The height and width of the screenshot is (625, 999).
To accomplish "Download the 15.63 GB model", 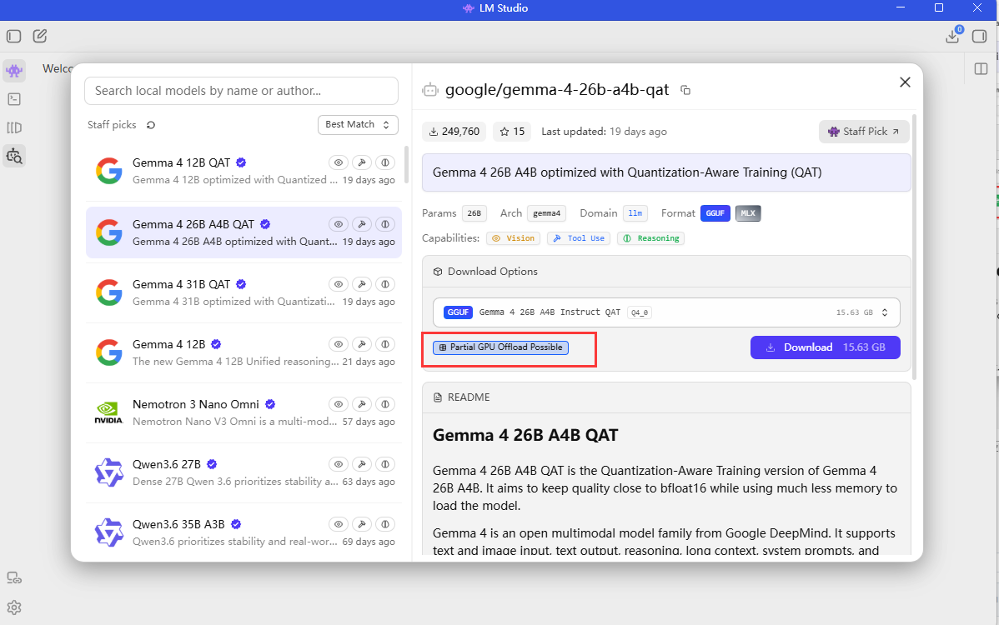I will [x=825, y=347].
